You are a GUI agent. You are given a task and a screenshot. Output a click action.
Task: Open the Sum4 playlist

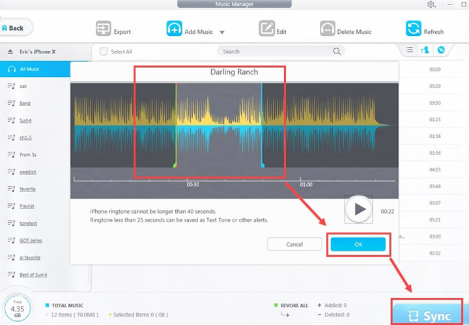tap(25, 120)
